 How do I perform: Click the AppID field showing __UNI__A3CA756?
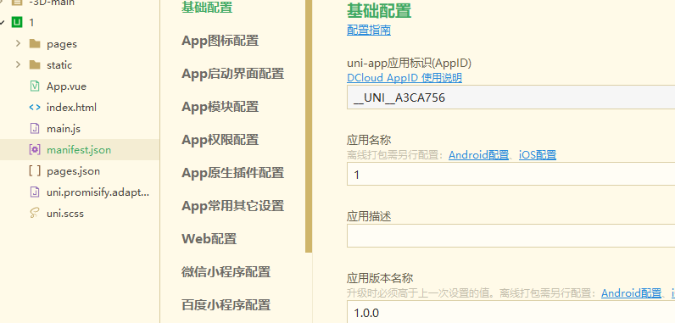pos(511,97)
